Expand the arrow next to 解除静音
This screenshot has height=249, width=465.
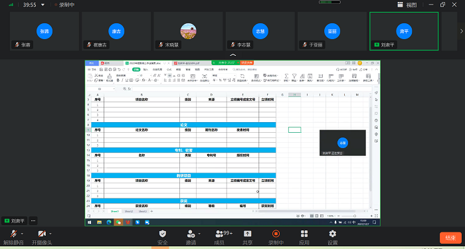pyautogui.click(x=22, y=234)
